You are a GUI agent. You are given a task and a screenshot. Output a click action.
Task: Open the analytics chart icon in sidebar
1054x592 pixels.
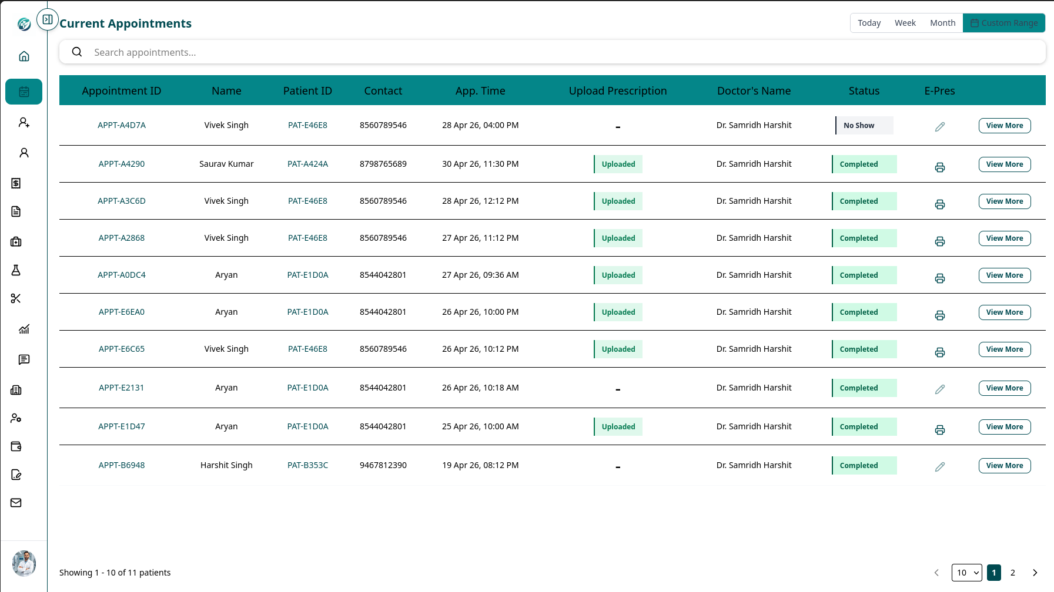point(24,329)
